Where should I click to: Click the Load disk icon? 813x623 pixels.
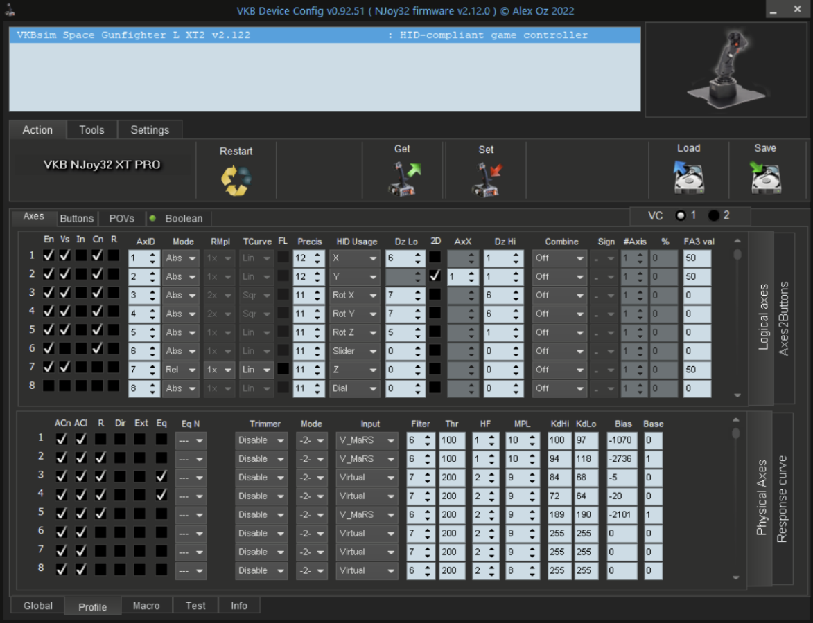pyautogui.click(x=688, y=177)
